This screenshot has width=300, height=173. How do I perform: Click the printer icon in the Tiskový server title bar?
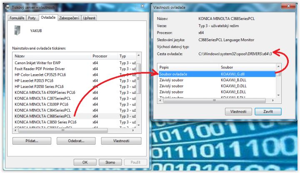[x=7, y=8]
